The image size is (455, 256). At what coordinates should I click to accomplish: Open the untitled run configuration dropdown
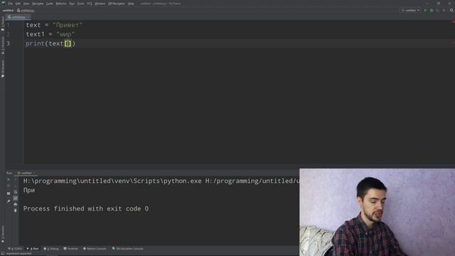pyautogui.click(x=410, y=10)
